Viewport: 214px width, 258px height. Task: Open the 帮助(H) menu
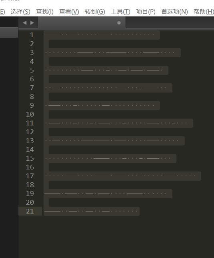204,12
